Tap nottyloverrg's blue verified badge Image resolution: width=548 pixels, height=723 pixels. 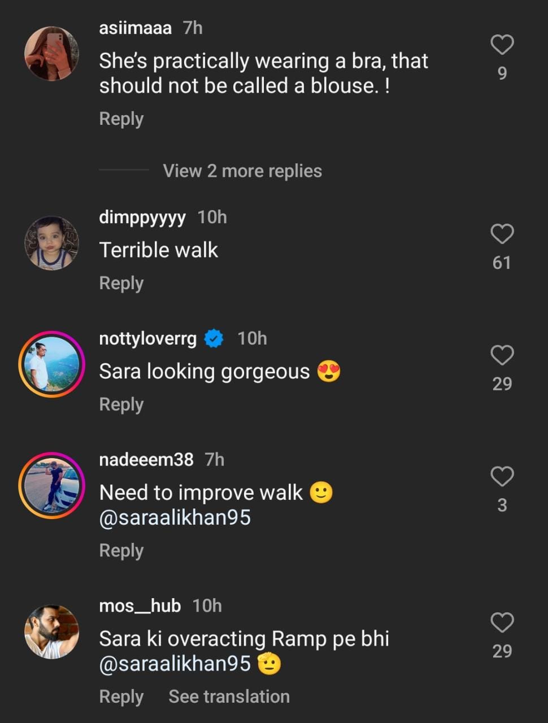214,338
